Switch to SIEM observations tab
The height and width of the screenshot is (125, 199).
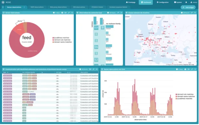click(x=37, y=7)
